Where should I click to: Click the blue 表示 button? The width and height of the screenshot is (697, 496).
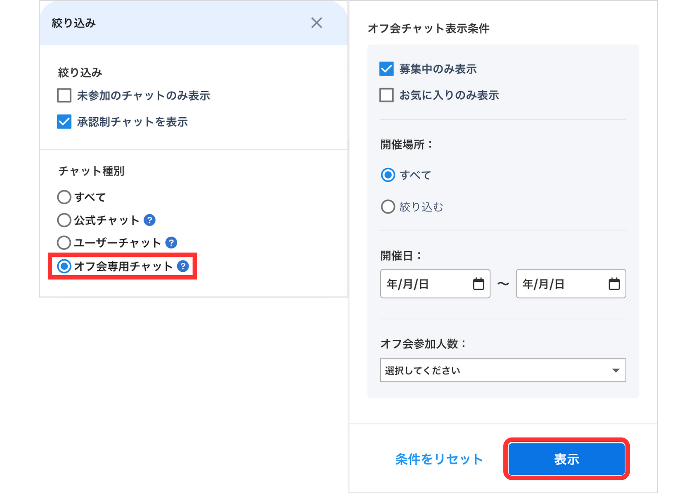[x=566, y=459]
